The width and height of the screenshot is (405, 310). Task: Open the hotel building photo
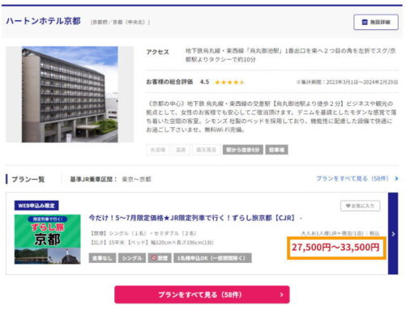70,94
